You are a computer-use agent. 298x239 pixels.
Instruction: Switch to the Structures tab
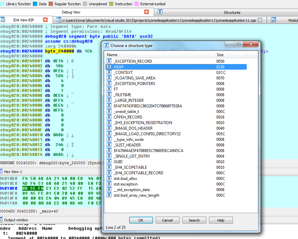232,12
